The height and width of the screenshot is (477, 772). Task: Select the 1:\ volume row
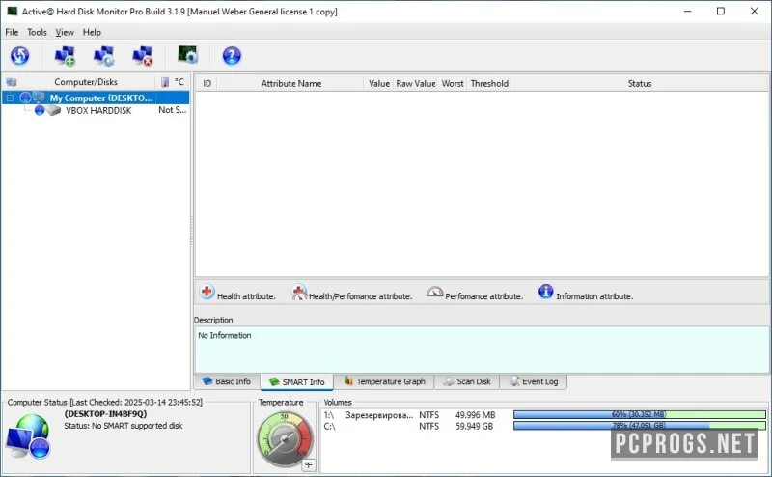pos(544,415)
